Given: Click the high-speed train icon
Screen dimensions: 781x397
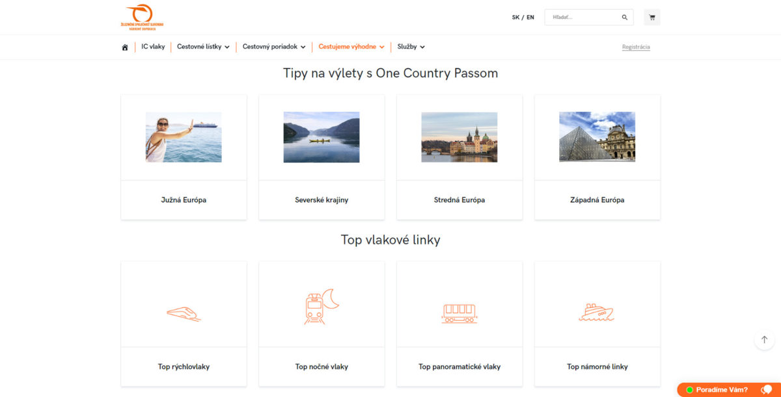Looking at the screenshot, I should tap(184, 313).
